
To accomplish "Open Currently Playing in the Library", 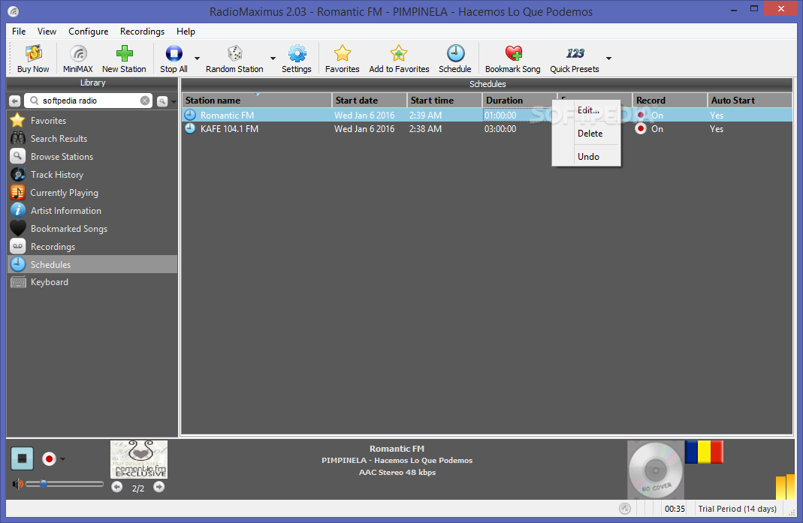I will [92, 192].
